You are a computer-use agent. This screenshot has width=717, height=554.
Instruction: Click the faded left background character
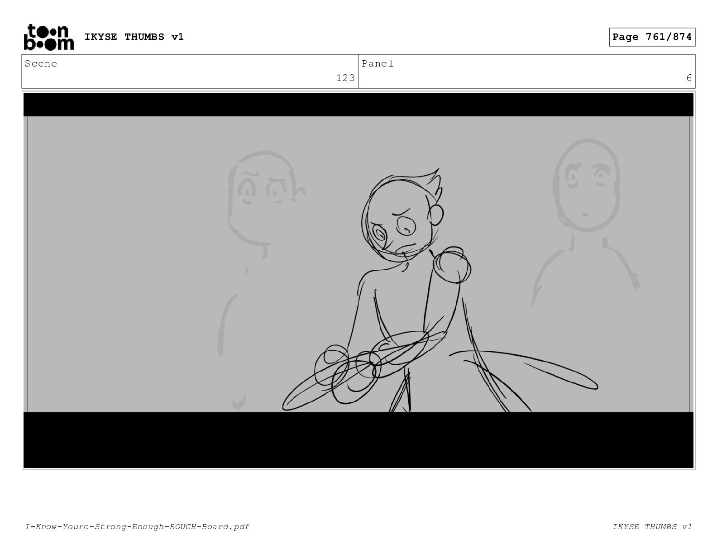pos(262,280)
